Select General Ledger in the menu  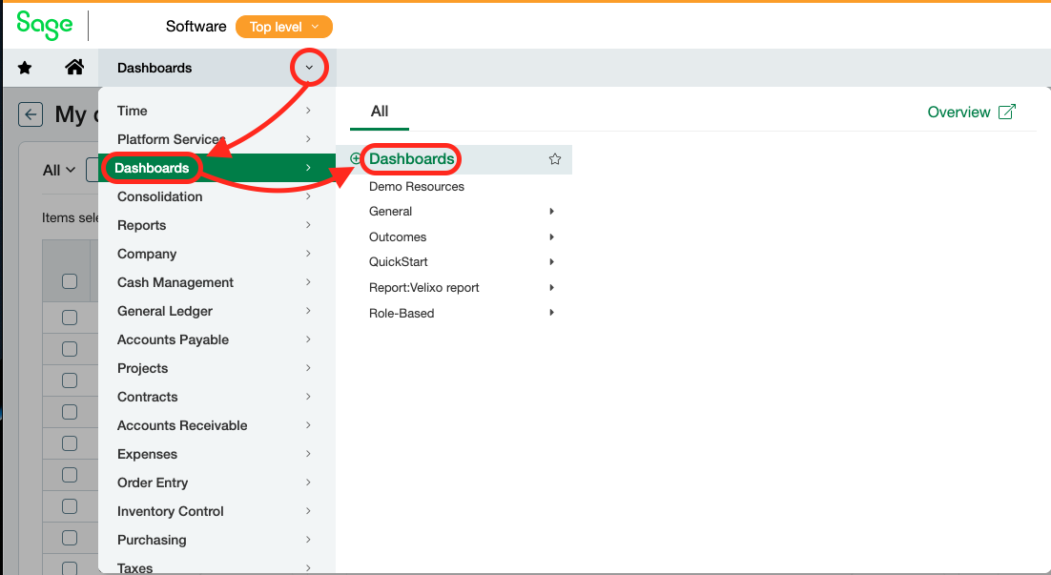point(165,311)
